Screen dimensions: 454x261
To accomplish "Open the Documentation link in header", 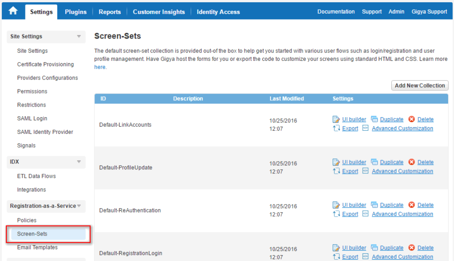I will click(x=336, y=11).
